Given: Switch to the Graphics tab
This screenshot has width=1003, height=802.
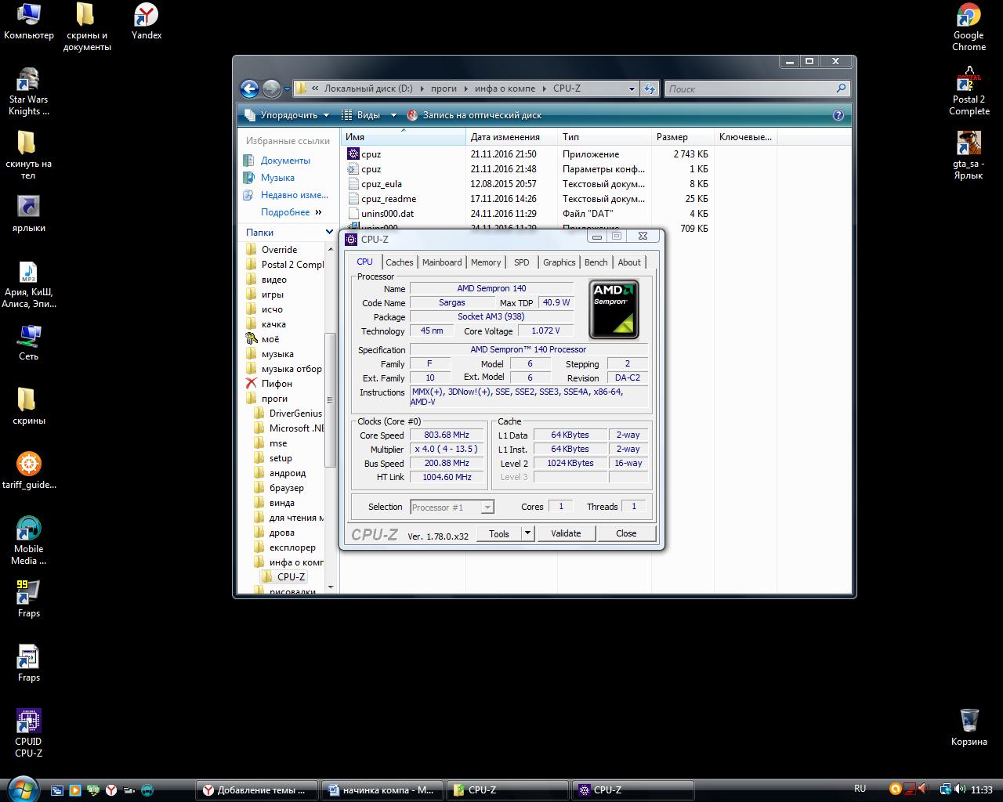Looking at the screenshot, I should [559, 262].
